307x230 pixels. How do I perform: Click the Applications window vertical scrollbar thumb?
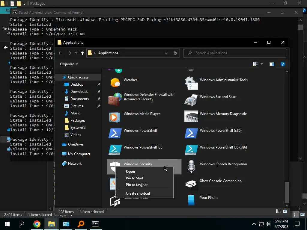pyautogui.click(x=287, y=193)
